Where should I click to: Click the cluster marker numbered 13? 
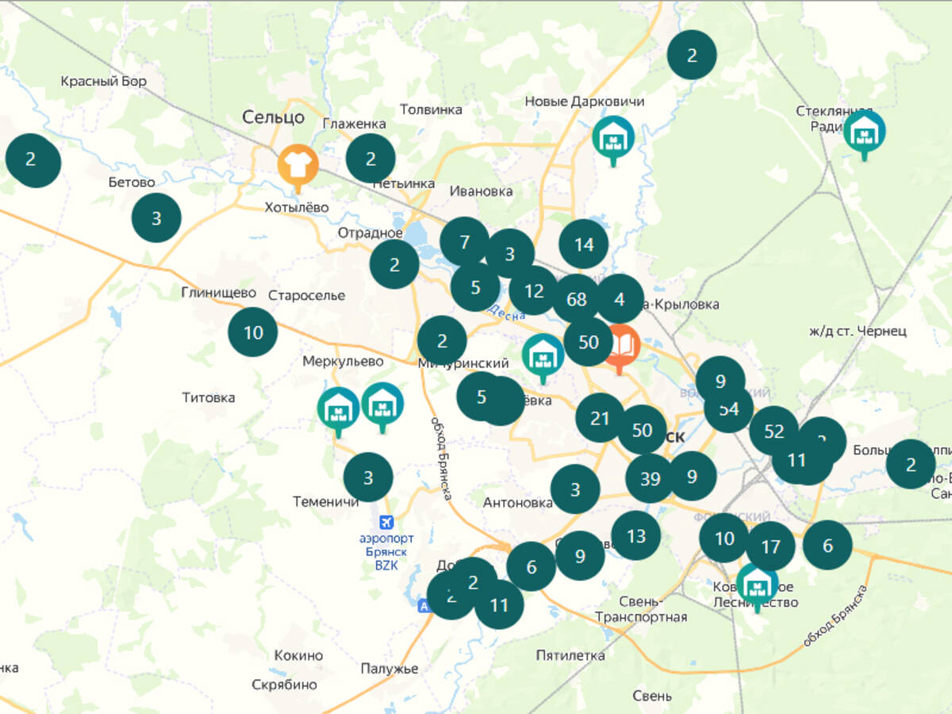635,536
